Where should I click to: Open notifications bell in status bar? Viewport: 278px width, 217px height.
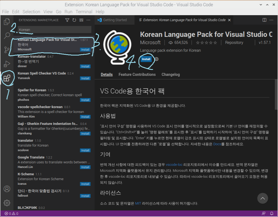pyautogui.click(x=272, y=213)
